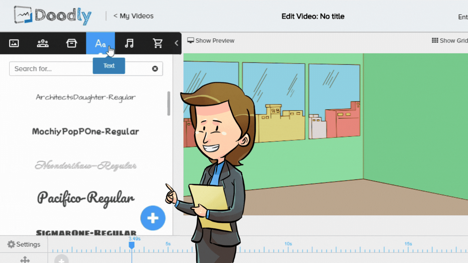
Task: Choose the SigmarOne-Regular font
Action: click(x=86, y=232)
